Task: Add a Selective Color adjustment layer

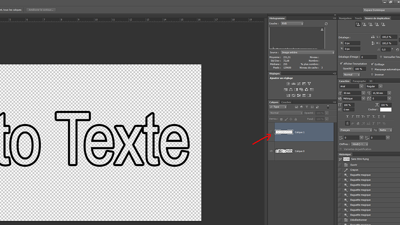Action: 304,95
